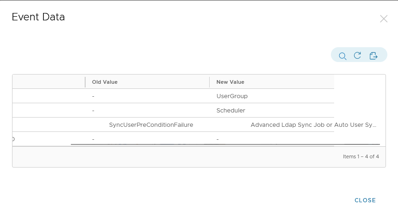Click the Items 1 – 4 of 4 label
The image size is (398, 218).
pos(361,156)
